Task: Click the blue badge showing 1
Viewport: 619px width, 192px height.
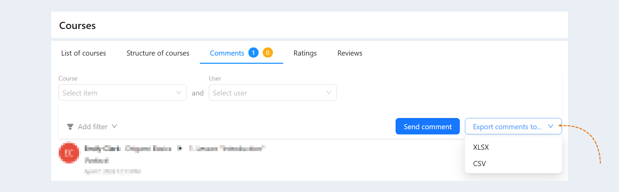Action: [253, 53]
